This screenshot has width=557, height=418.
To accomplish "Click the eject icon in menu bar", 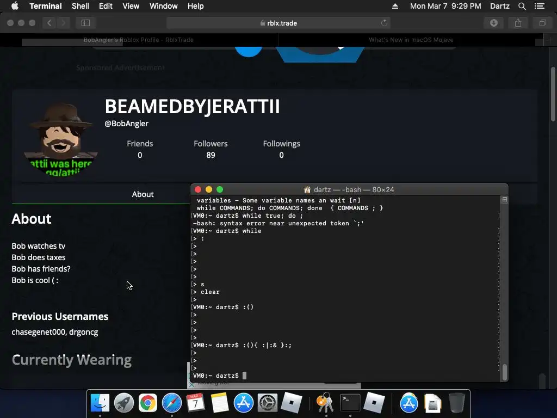I will tap(395, 6).
